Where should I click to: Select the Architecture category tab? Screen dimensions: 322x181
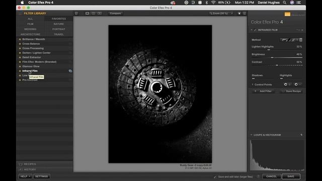[30, 34]
